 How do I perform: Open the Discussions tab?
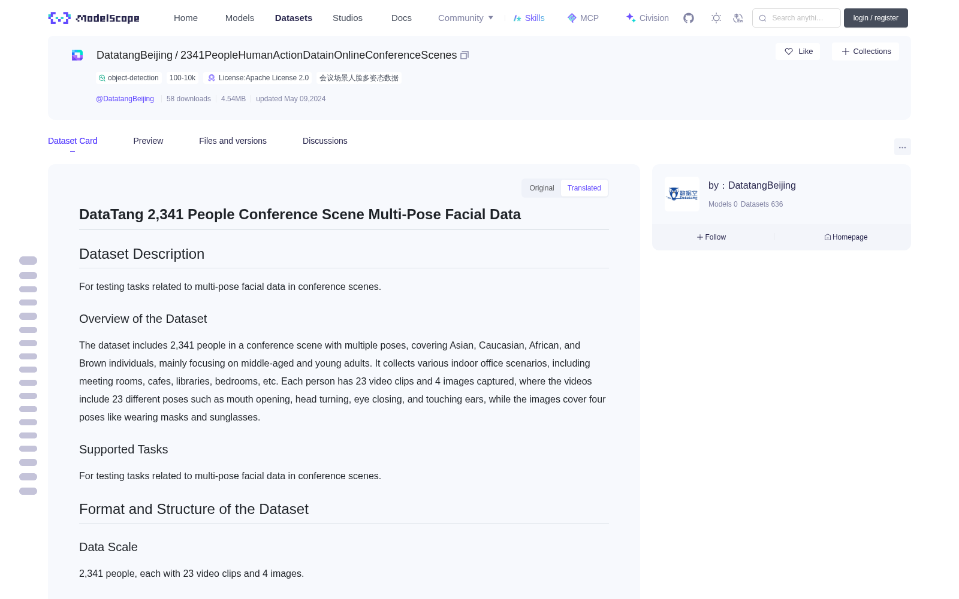(x=325, y=141)
